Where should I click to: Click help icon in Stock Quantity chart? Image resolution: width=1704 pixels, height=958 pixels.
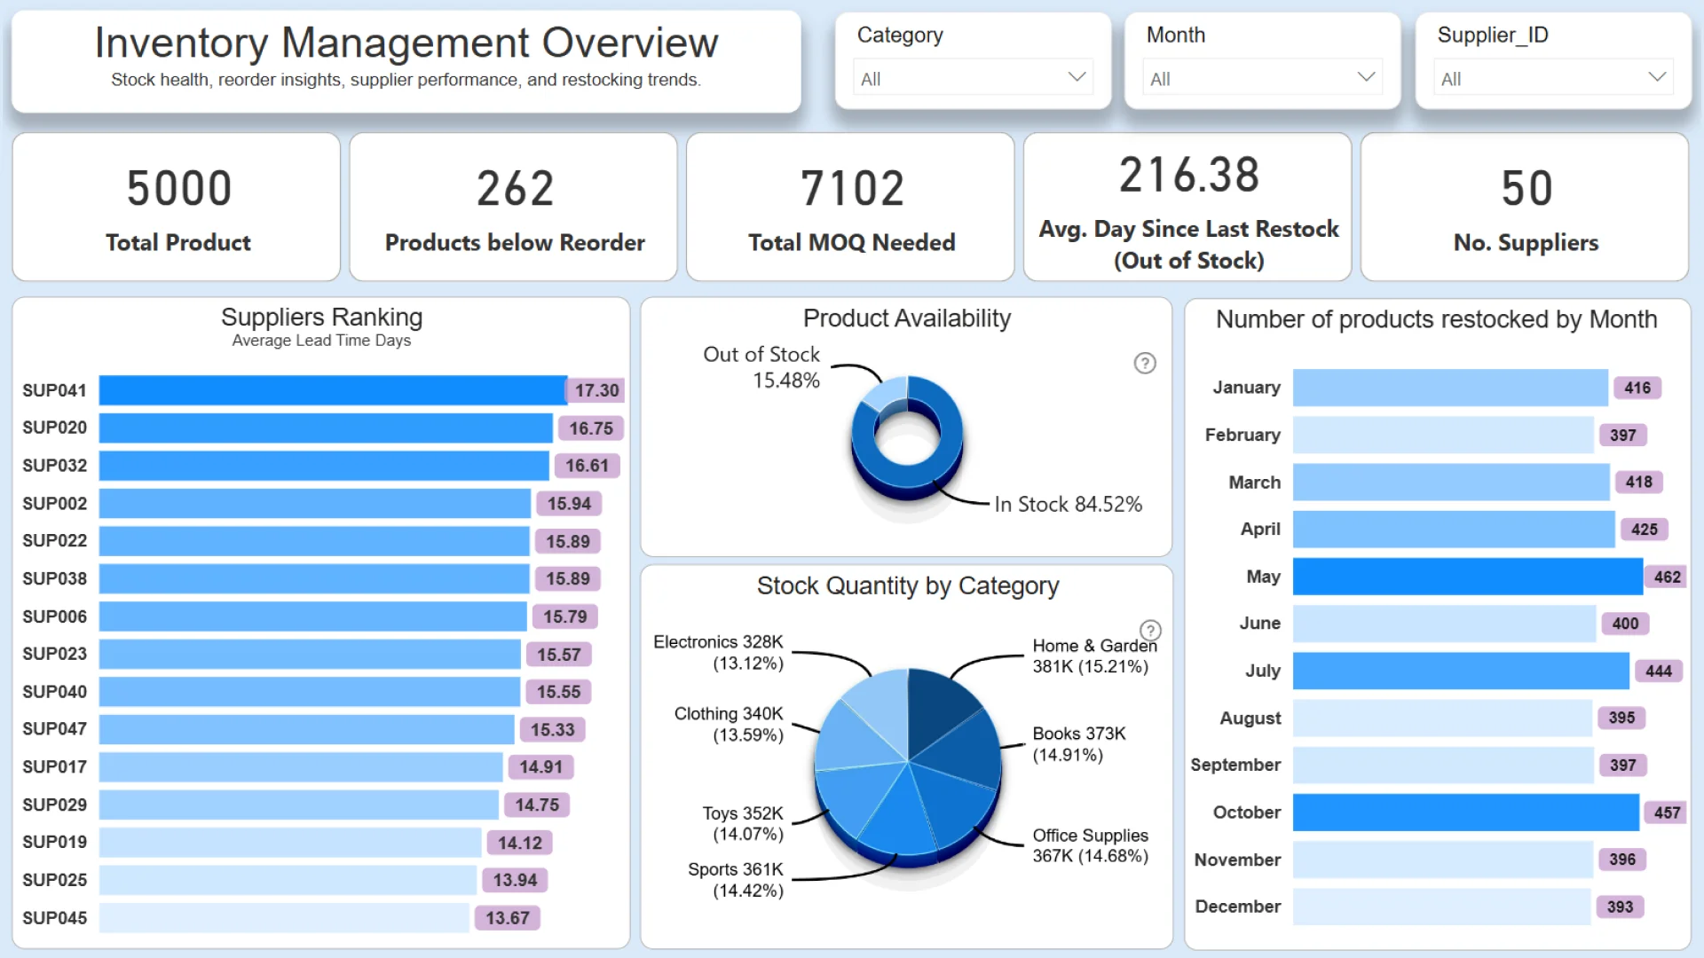point(1150,631)
